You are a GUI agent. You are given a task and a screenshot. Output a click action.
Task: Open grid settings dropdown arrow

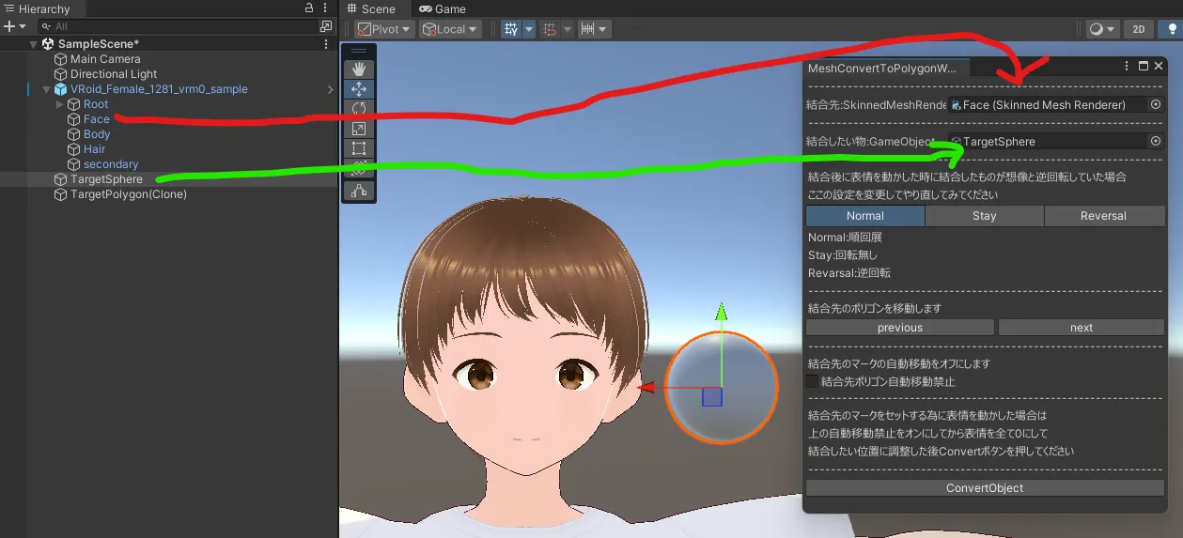(x=529, y=29)
